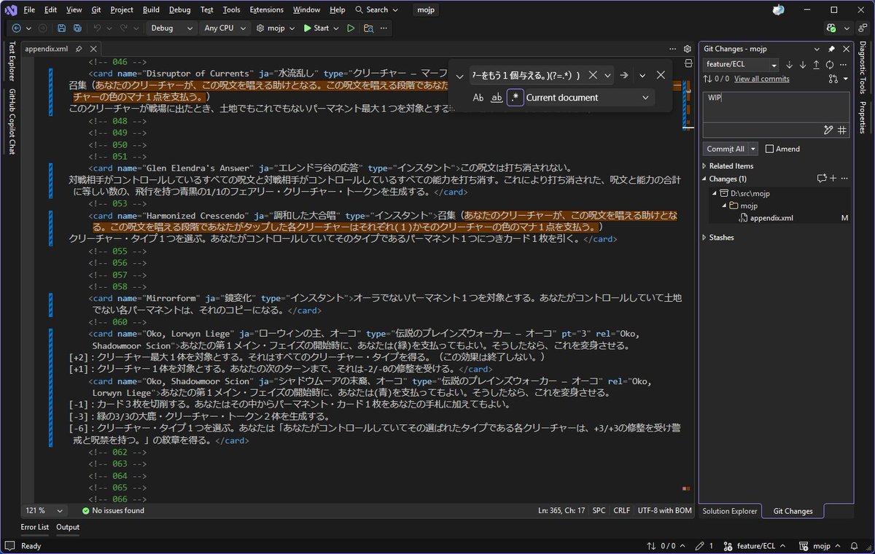Open the AI review changes icon
The width and height of the screenshot is (875, 554).
[x=822, y=179]
